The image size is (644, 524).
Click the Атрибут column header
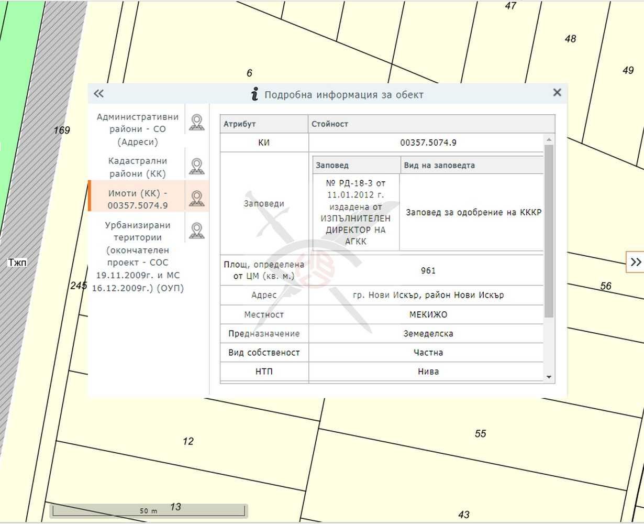[263, 124]
